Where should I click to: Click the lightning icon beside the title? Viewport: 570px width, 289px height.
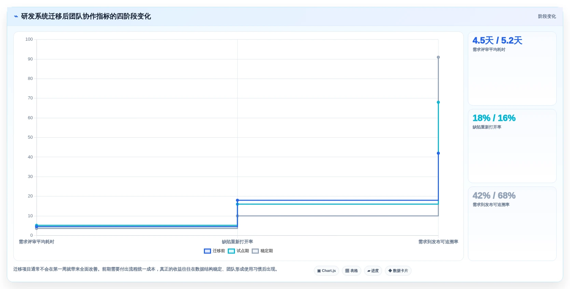coord(16,16)
